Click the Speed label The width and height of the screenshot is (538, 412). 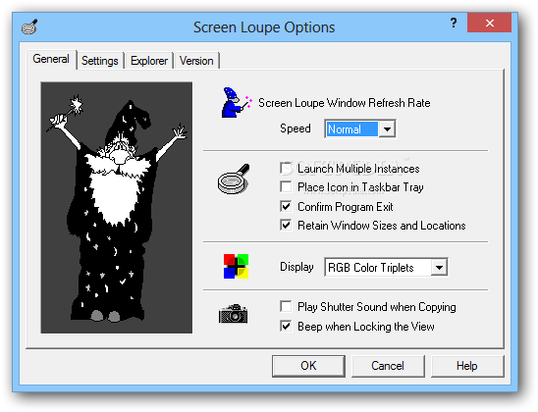[x=296, y=129]
